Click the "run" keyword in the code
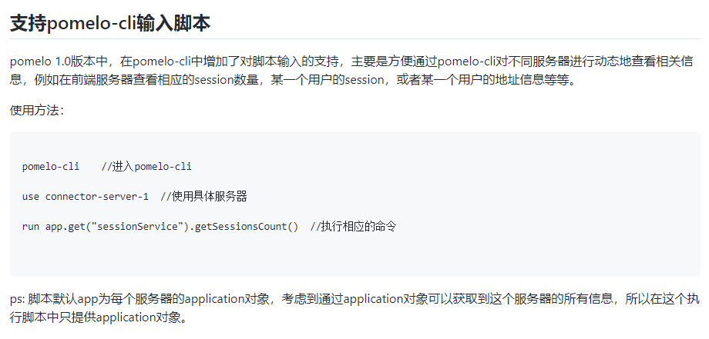709x339 pixels. (x=31, y=227)
